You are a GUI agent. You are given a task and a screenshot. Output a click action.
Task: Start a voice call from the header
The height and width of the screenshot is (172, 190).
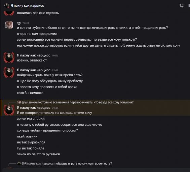click(182, 6)
